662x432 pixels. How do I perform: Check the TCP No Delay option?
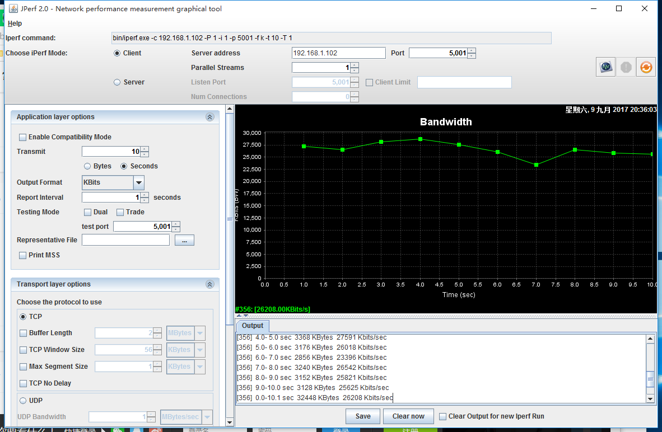(23, 383)
